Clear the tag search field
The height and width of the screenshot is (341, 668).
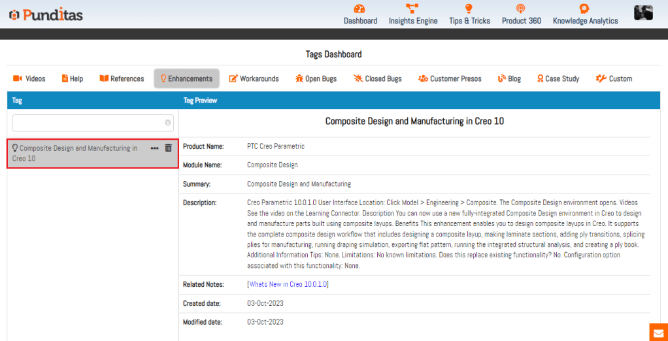[168, 123]
